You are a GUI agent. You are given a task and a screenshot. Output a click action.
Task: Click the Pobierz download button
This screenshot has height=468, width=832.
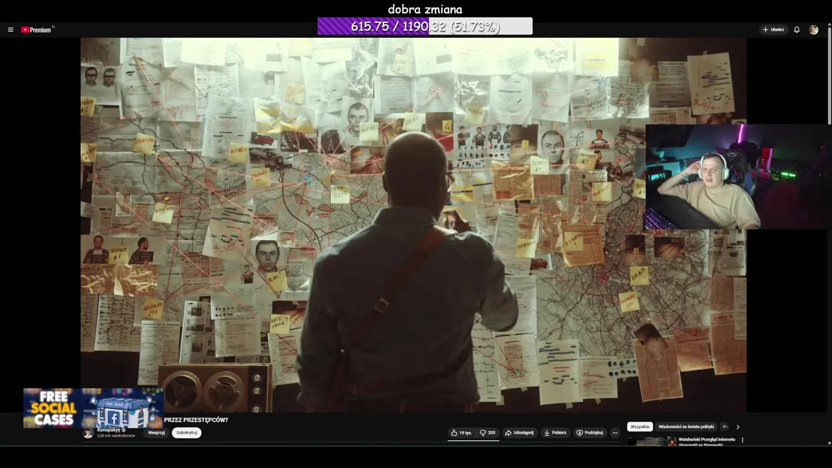[x=555, y=433]
